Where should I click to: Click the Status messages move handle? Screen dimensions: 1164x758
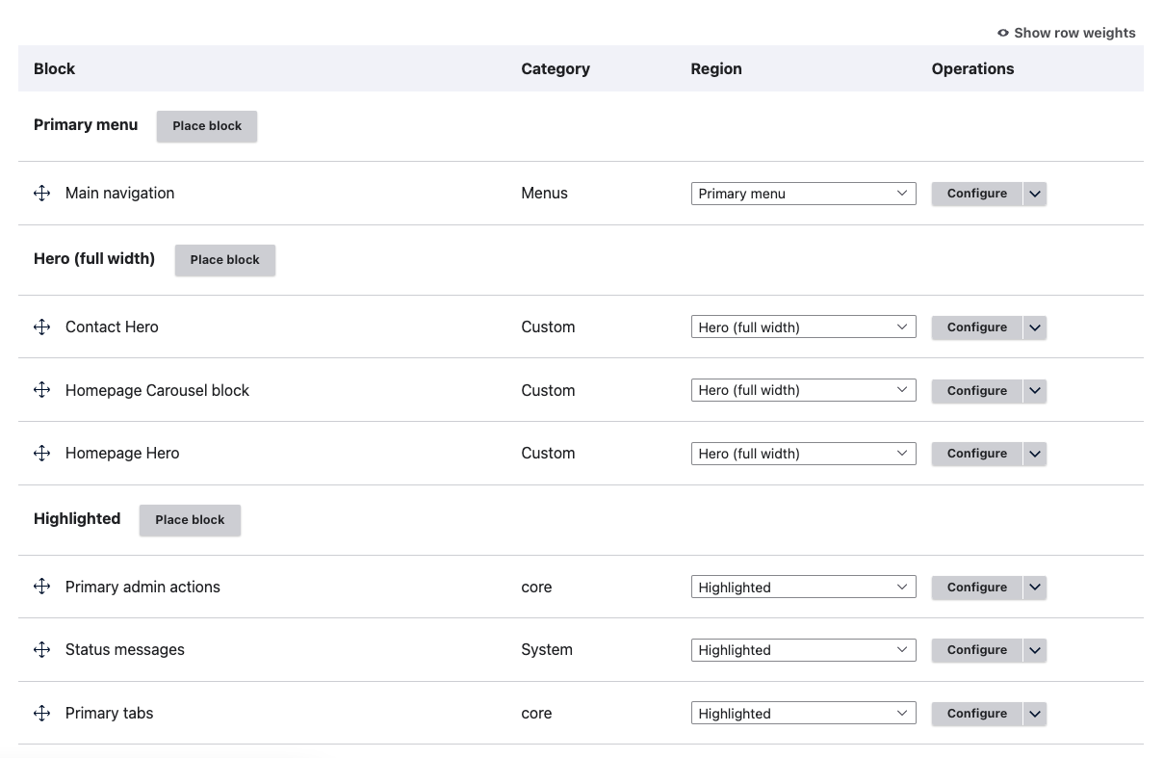41,650
